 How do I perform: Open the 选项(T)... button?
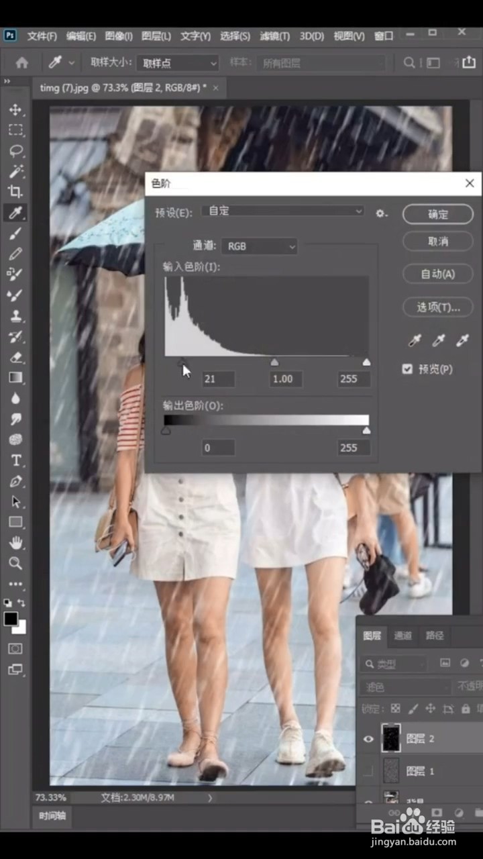click(x=438, y=307)
